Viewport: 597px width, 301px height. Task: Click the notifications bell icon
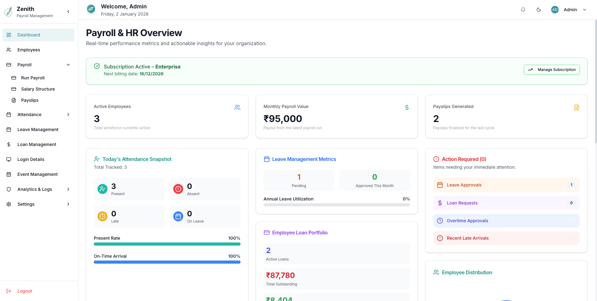[x=523, y=10]
